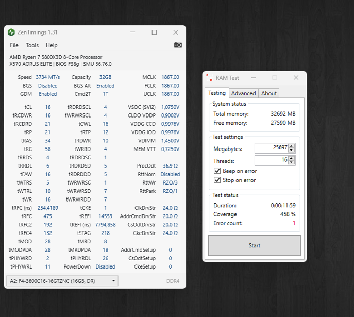Decrease the Threads count with down arrow
This screenshot has width=354, height=317.
click(x=292, y=162)
